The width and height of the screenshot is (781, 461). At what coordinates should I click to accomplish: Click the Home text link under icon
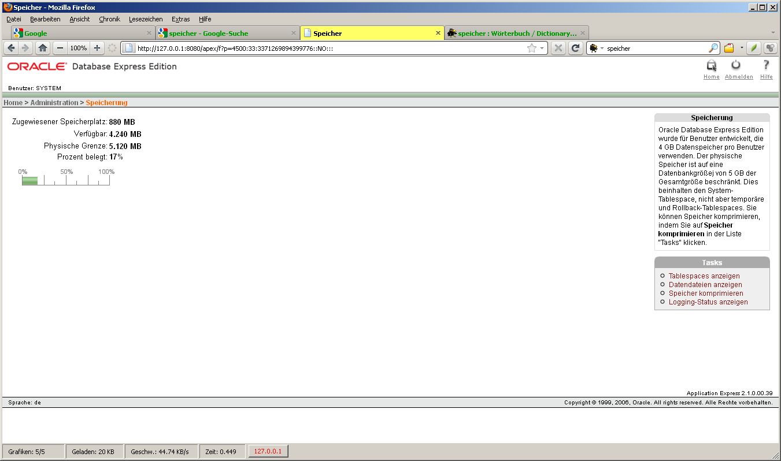(x=712, y=77)
